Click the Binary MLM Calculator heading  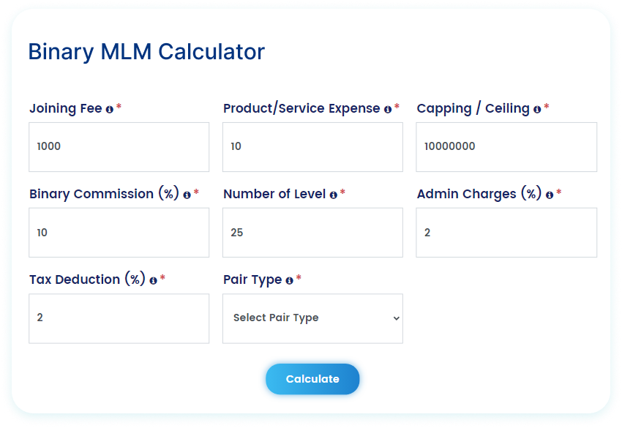[146, 52]
